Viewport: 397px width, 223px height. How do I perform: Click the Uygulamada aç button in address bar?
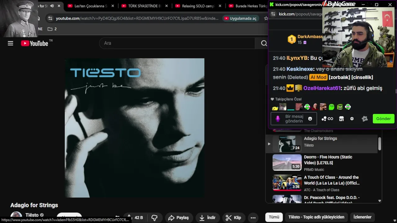pyautogui.click(x=241, y=18)
